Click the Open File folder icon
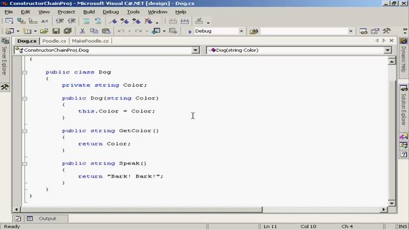409x230 pixels. coord(44,31)
